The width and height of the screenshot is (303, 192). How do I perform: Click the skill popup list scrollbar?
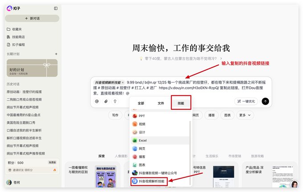click(190, 152)
